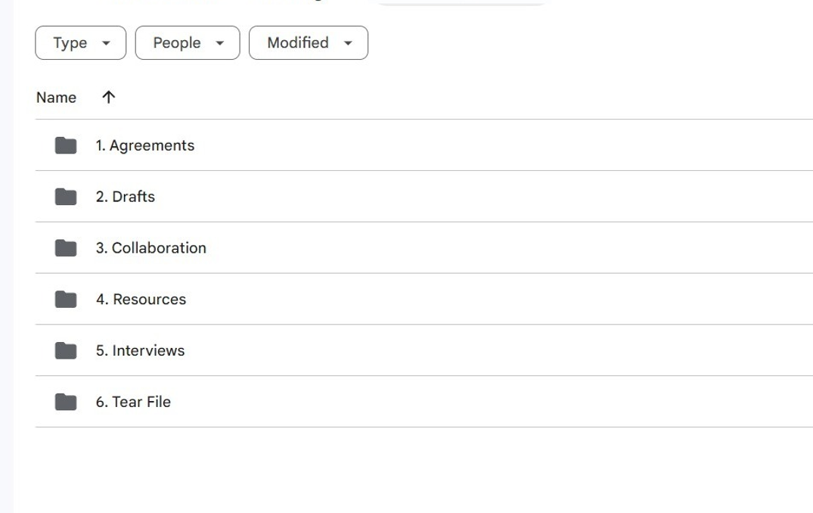The image size is (813, 513).
Task: Select the 2. Drafts folder name
Action: pos(125,197)
